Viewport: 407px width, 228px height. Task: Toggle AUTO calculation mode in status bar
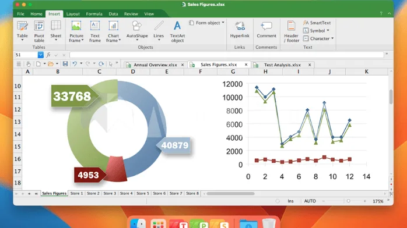[x=310, y=201]
